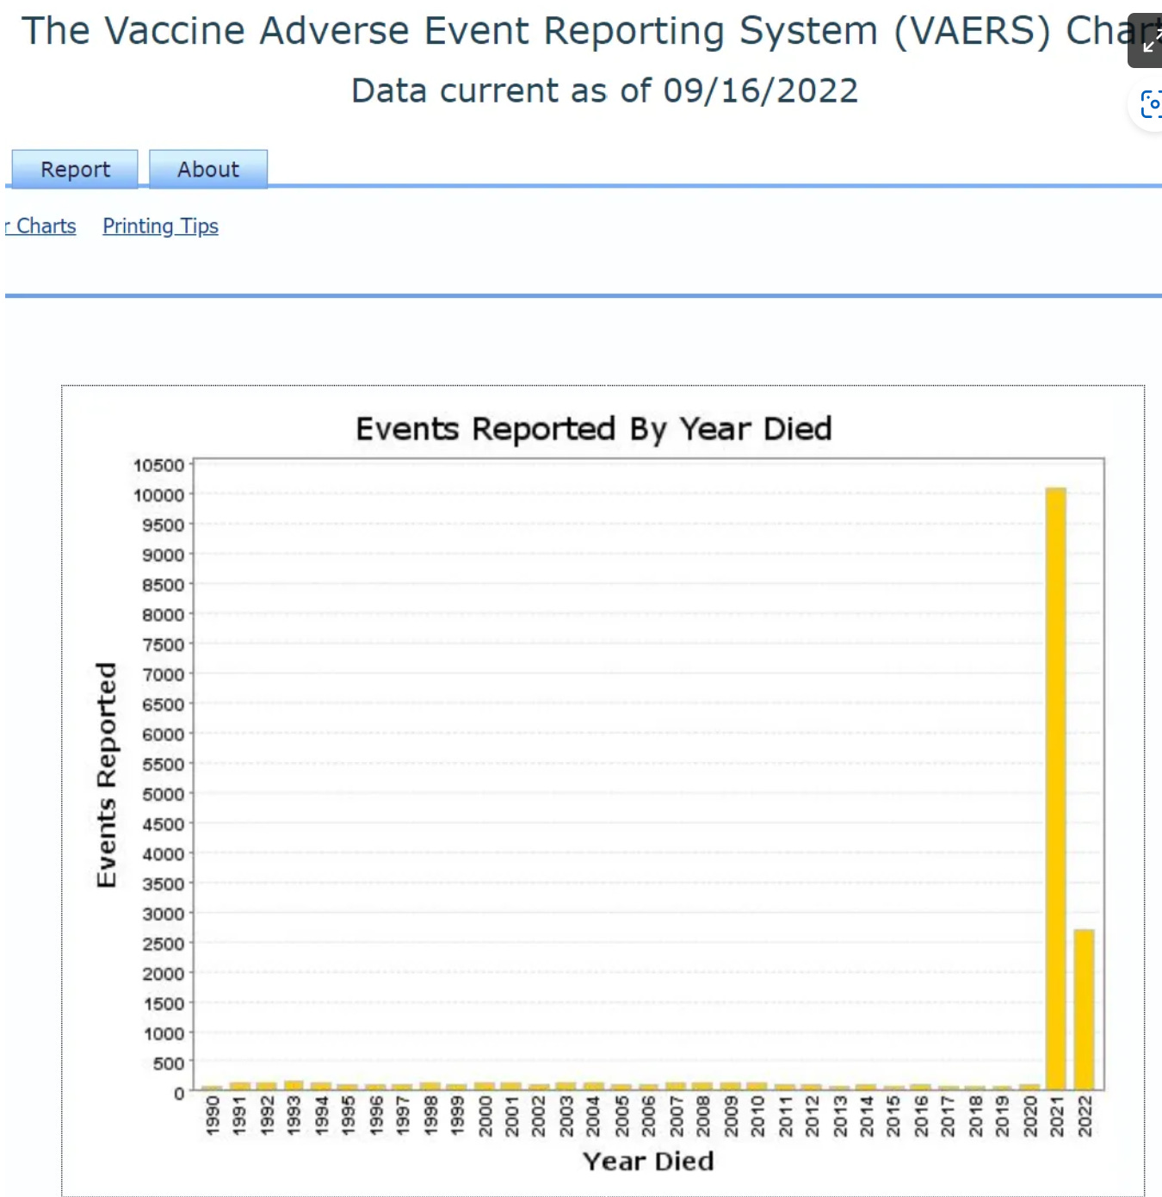Click the 5000 y-axis tick label
This screenshot has height=1197, width=1162.
point(164,794)
